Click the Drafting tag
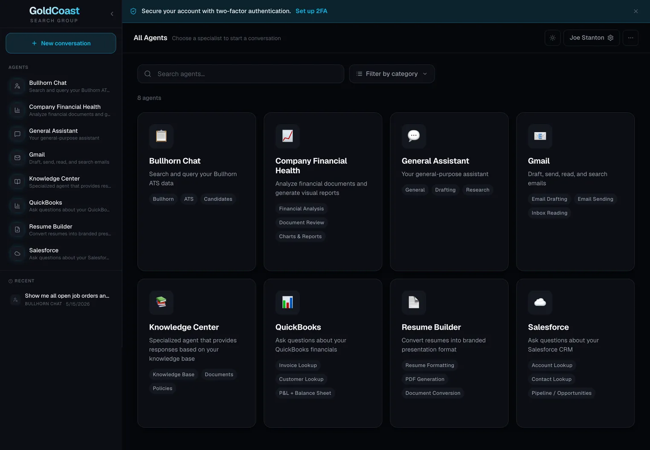The height and width of the screenshot is (450, 650). [445, 190]
